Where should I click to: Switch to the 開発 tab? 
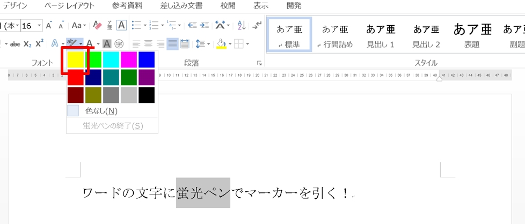[294, 6]
